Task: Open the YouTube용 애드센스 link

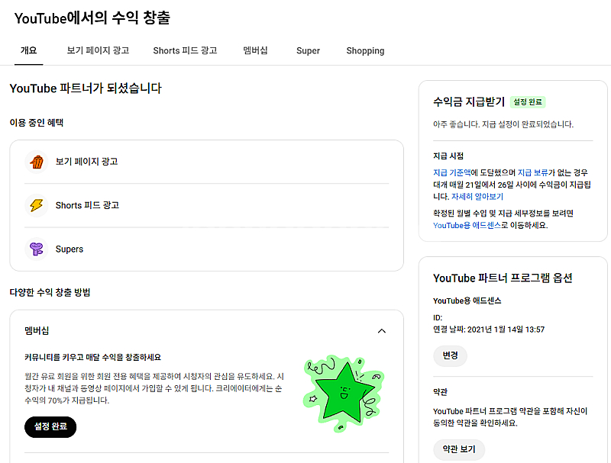Action: point(467,225)
